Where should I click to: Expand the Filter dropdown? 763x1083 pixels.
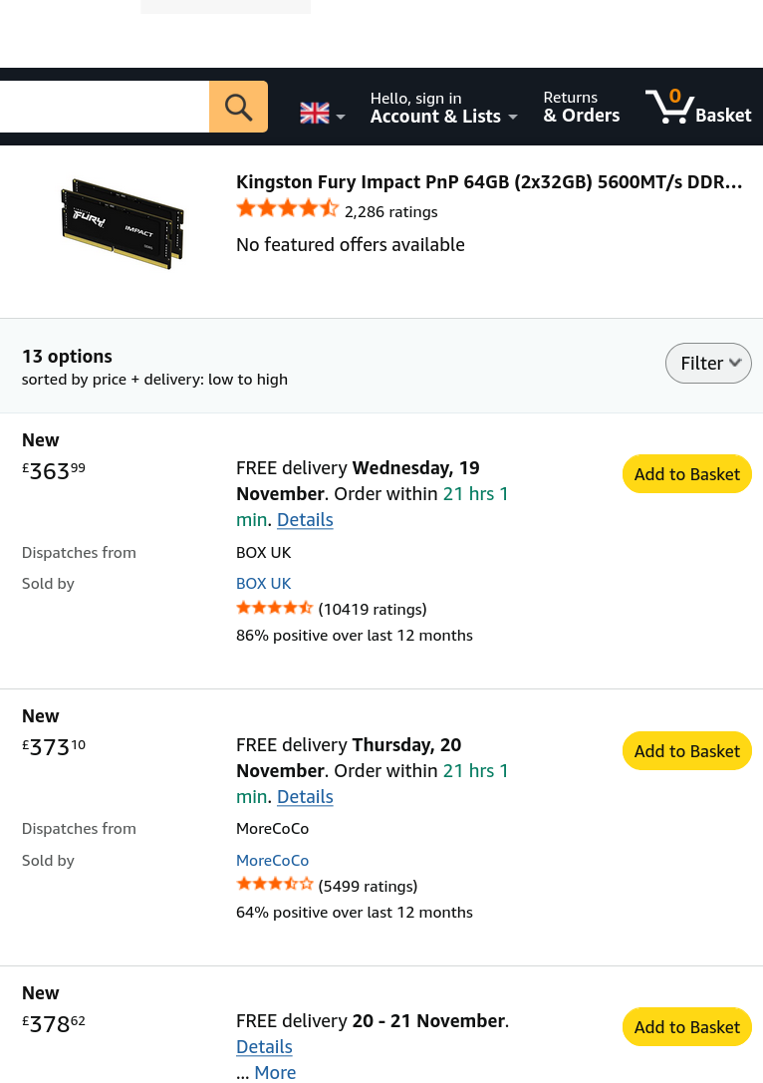click(708, 364)
